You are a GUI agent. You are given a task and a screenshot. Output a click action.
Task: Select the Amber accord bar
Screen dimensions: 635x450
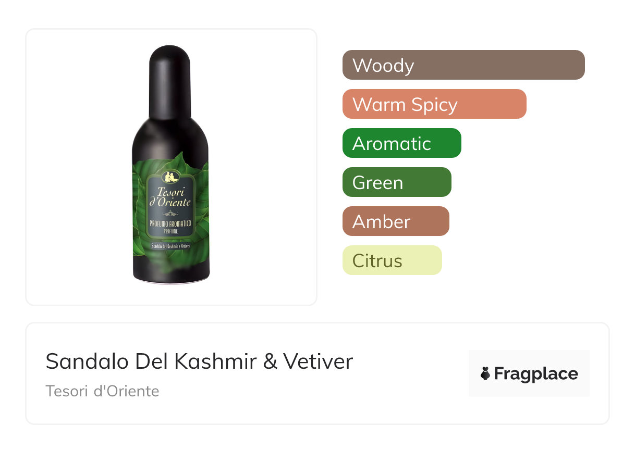396,221
